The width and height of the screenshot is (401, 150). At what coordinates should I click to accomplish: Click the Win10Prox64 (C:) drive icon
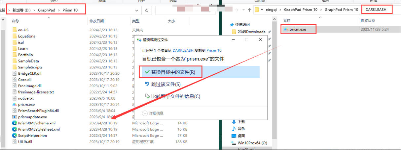[x=234, y=143]
